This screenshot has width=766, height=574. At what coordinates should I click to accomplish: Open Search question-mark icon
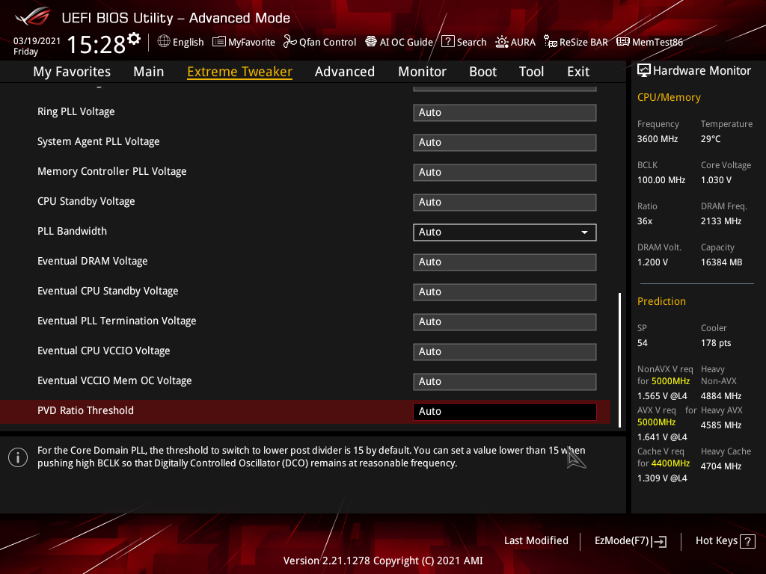(447, 42)
